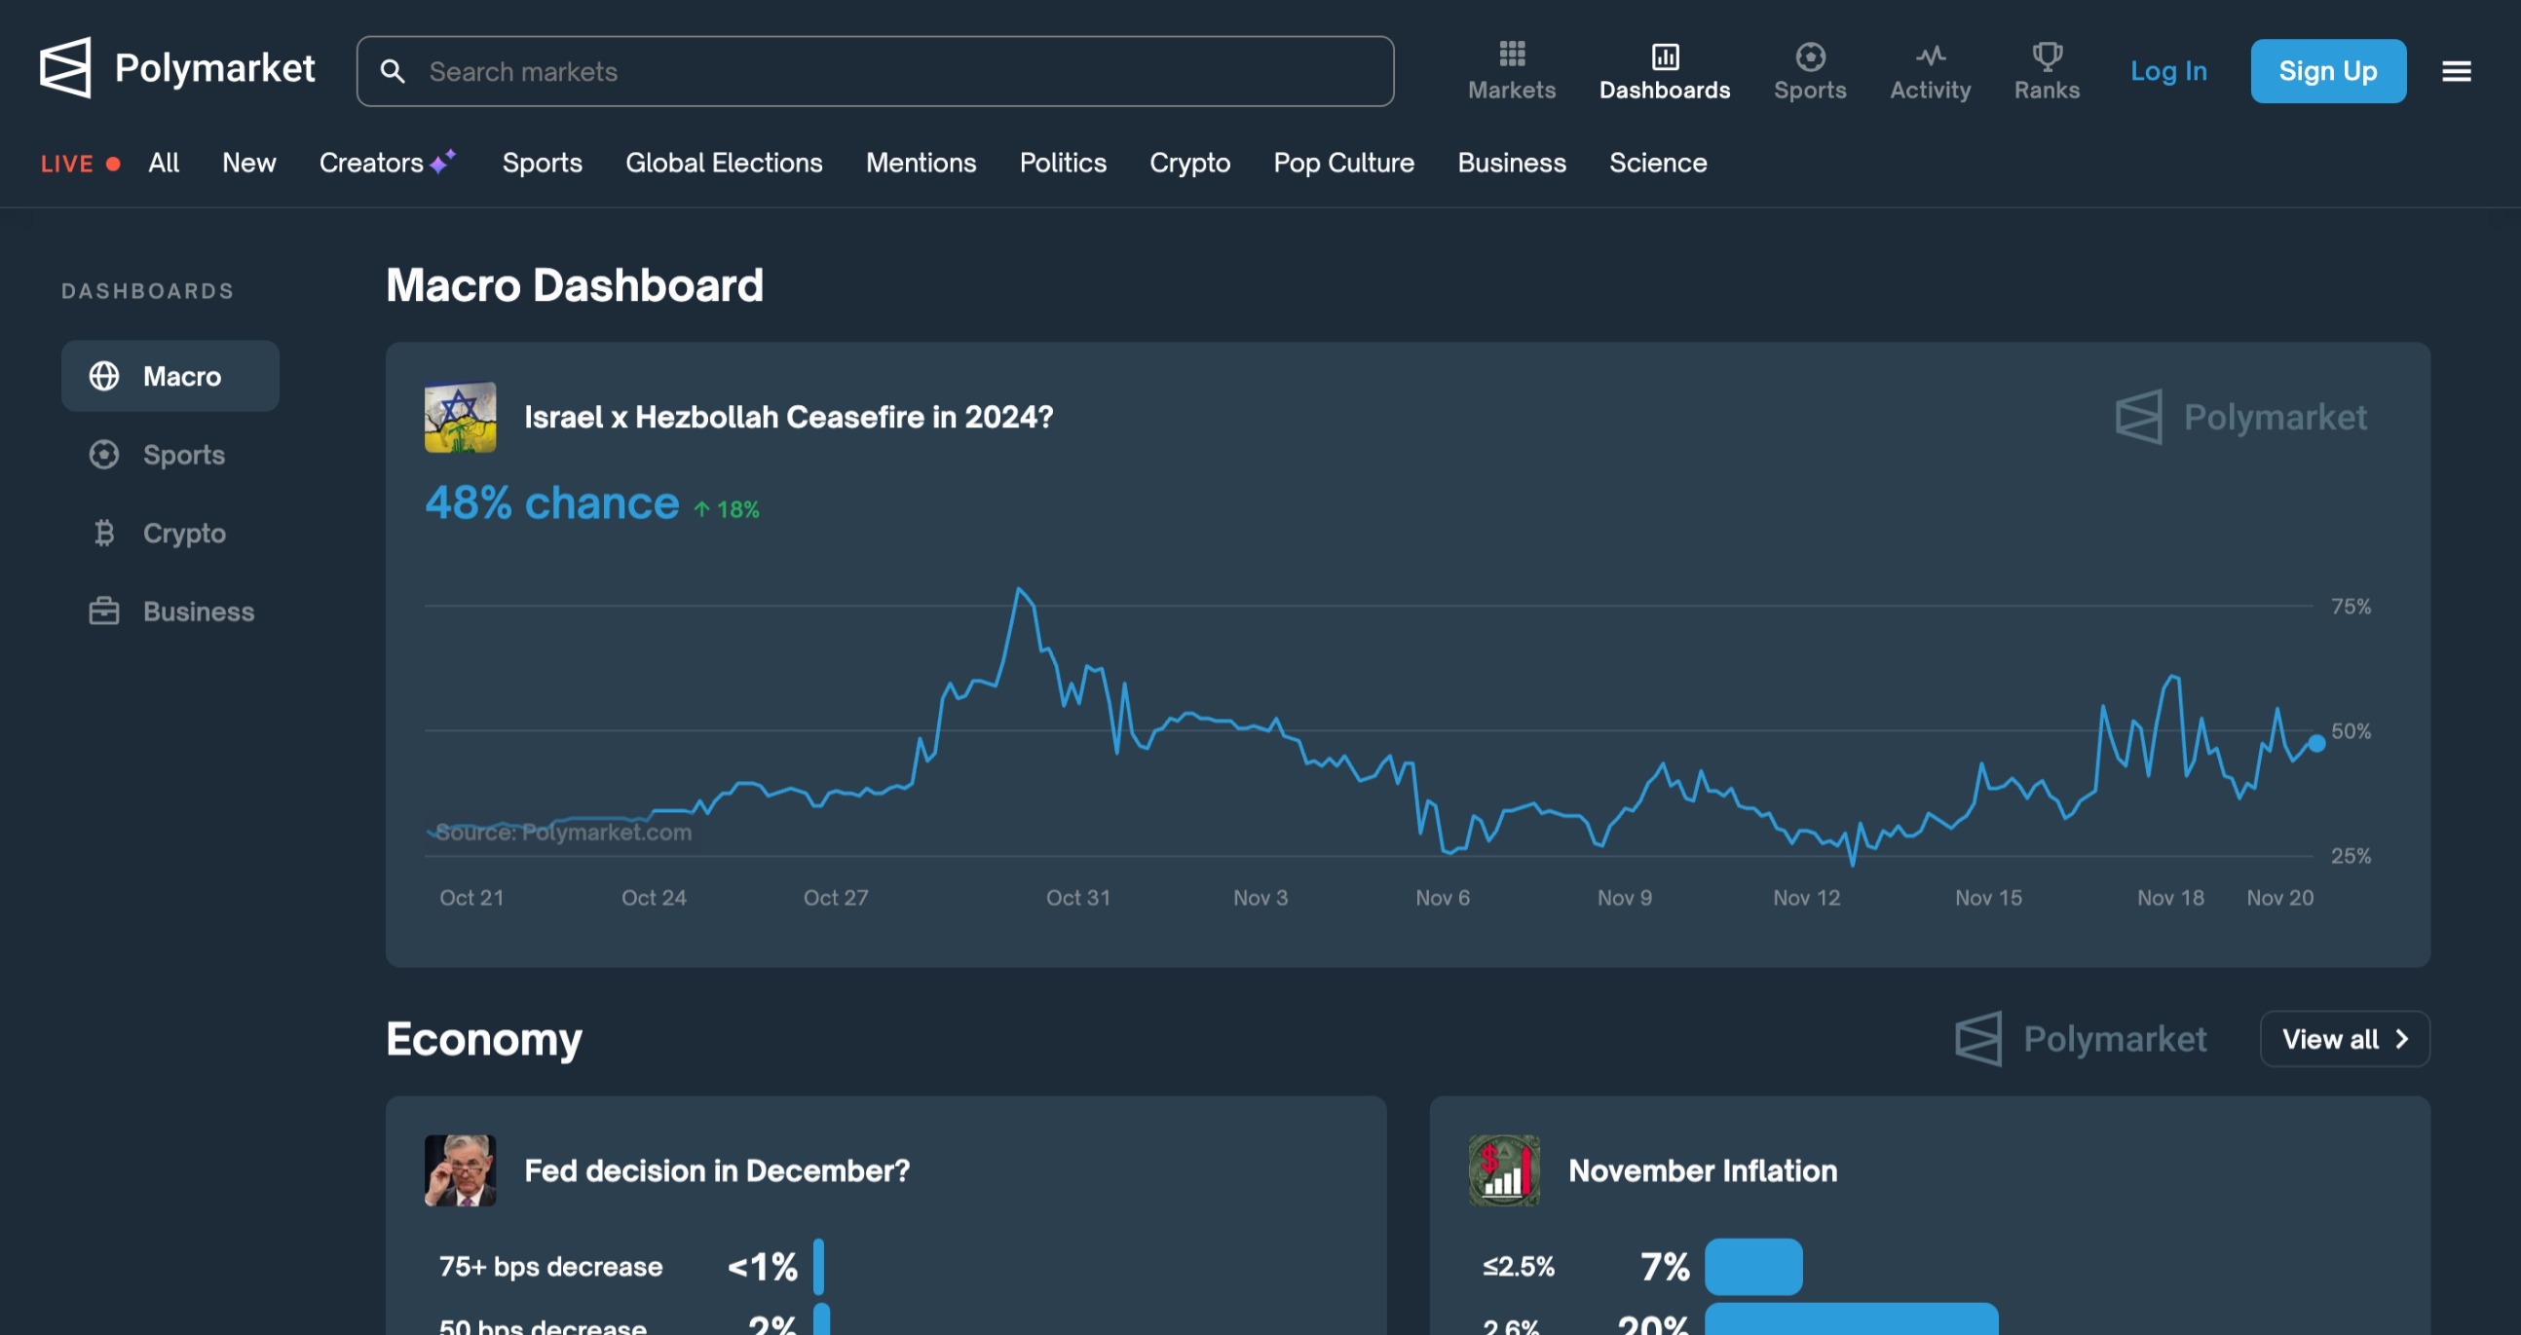Select the New category tab
The image size is (2521, 1335).
tap(248, 163)
